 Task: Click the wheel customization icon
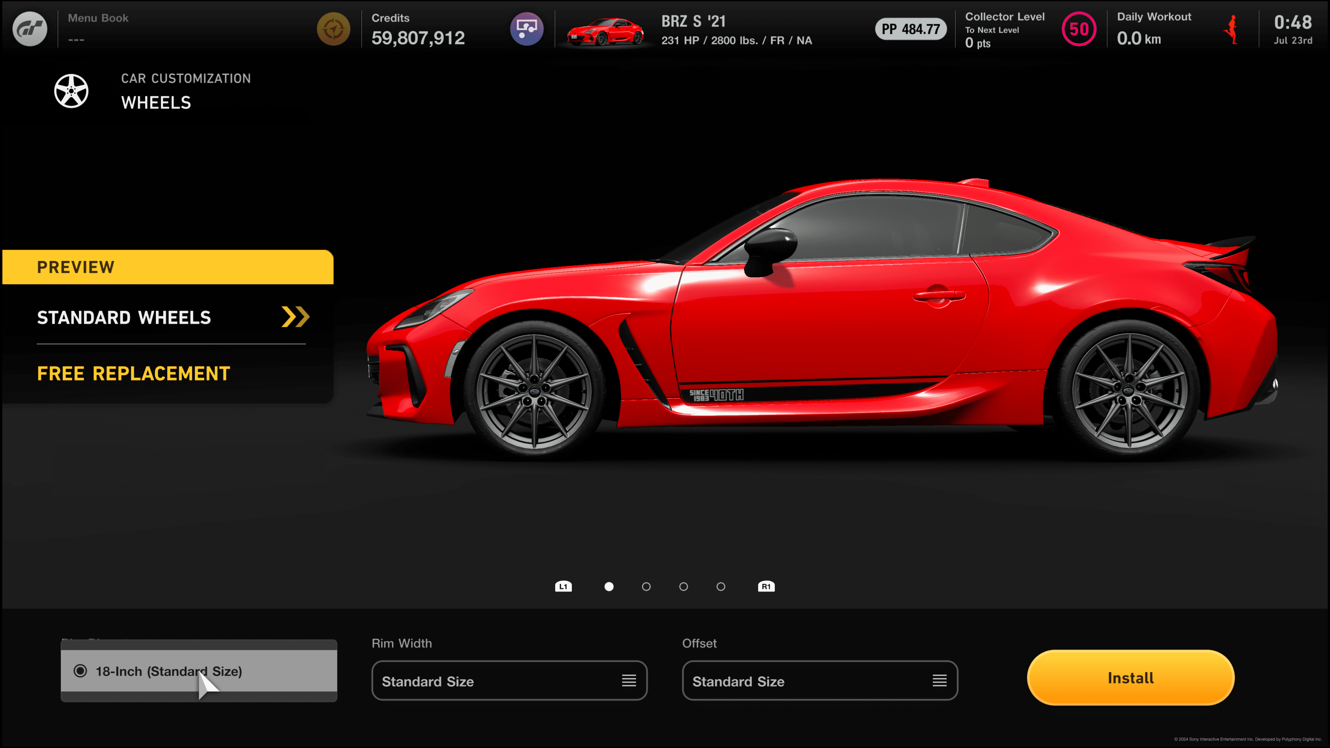click(71, 91)
